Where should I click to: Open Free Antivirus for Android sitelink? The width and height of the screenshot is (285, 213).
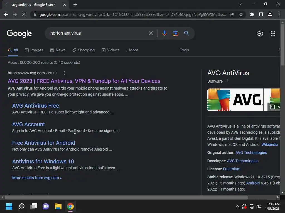(x=44, y=143)
